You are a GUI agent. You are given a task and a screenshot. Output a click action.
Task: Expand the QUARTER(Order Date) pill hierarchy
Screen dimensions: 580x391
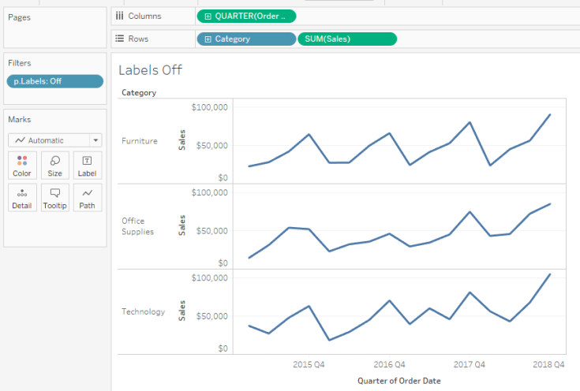[x=208, y=16]
